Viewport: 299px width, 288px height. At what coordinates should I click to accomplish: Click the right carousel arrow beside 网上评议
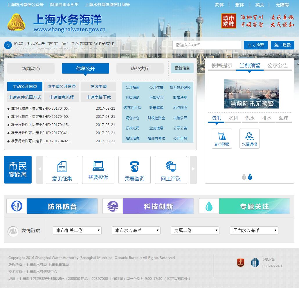pos(193,170)
